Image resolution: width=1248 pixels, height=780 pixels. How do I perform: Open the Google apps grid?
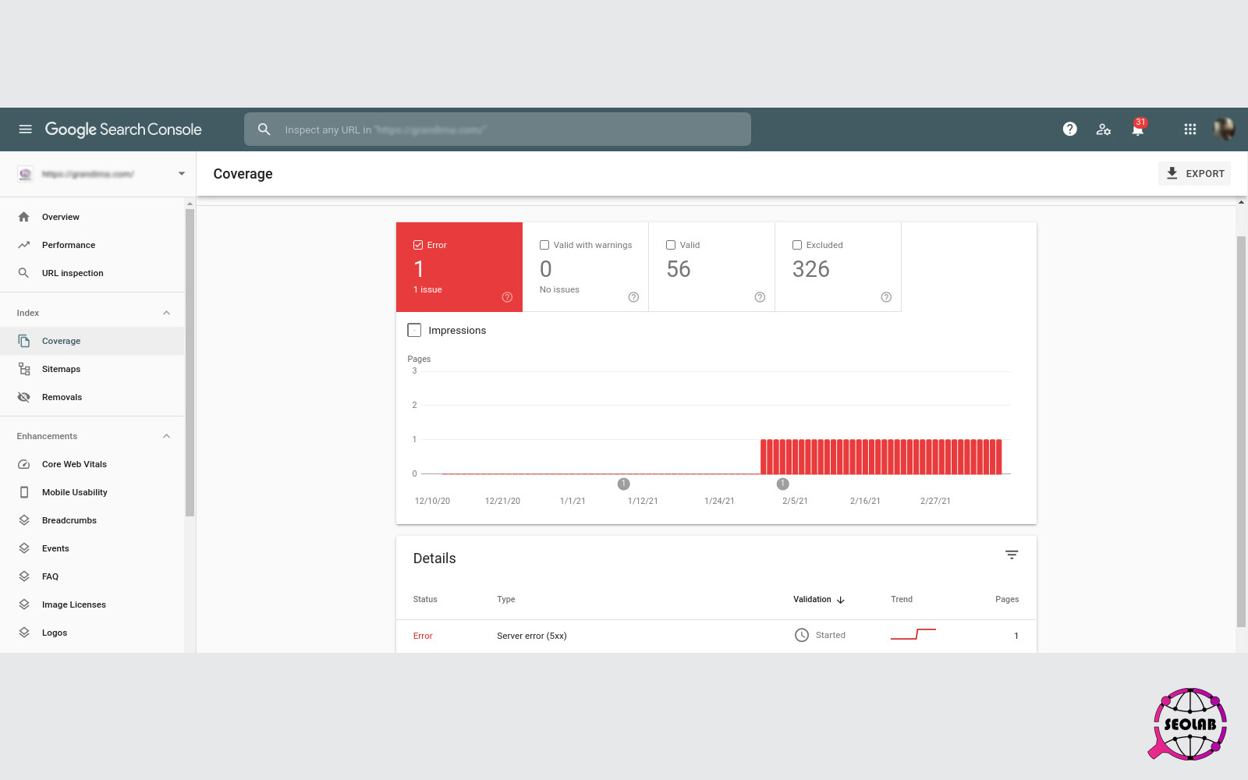coord(1189,129)
